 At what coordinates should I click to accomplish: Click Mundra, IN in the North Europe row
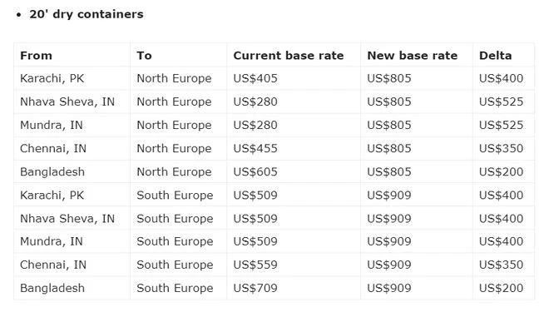(51, 125)
